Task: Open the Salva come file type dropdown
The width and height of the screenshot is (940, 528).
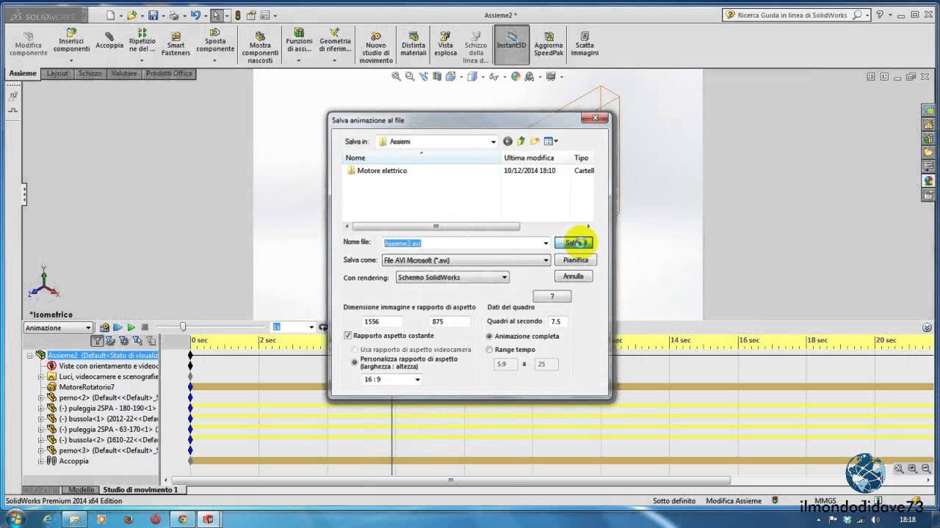Action: tap(466, 260)
